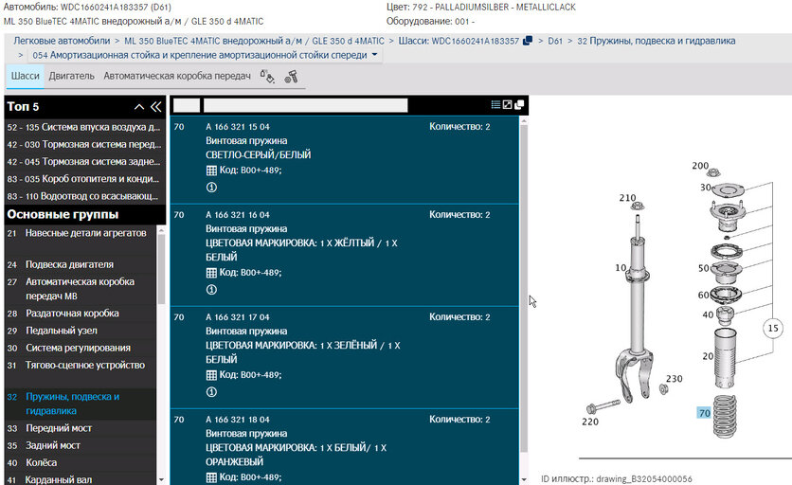Image resolution: width=792 pixels, height=485 pixels.
Task: Open Top 5 item 52 - 135 Система впуска воздуха
Action: coord(84,127)
